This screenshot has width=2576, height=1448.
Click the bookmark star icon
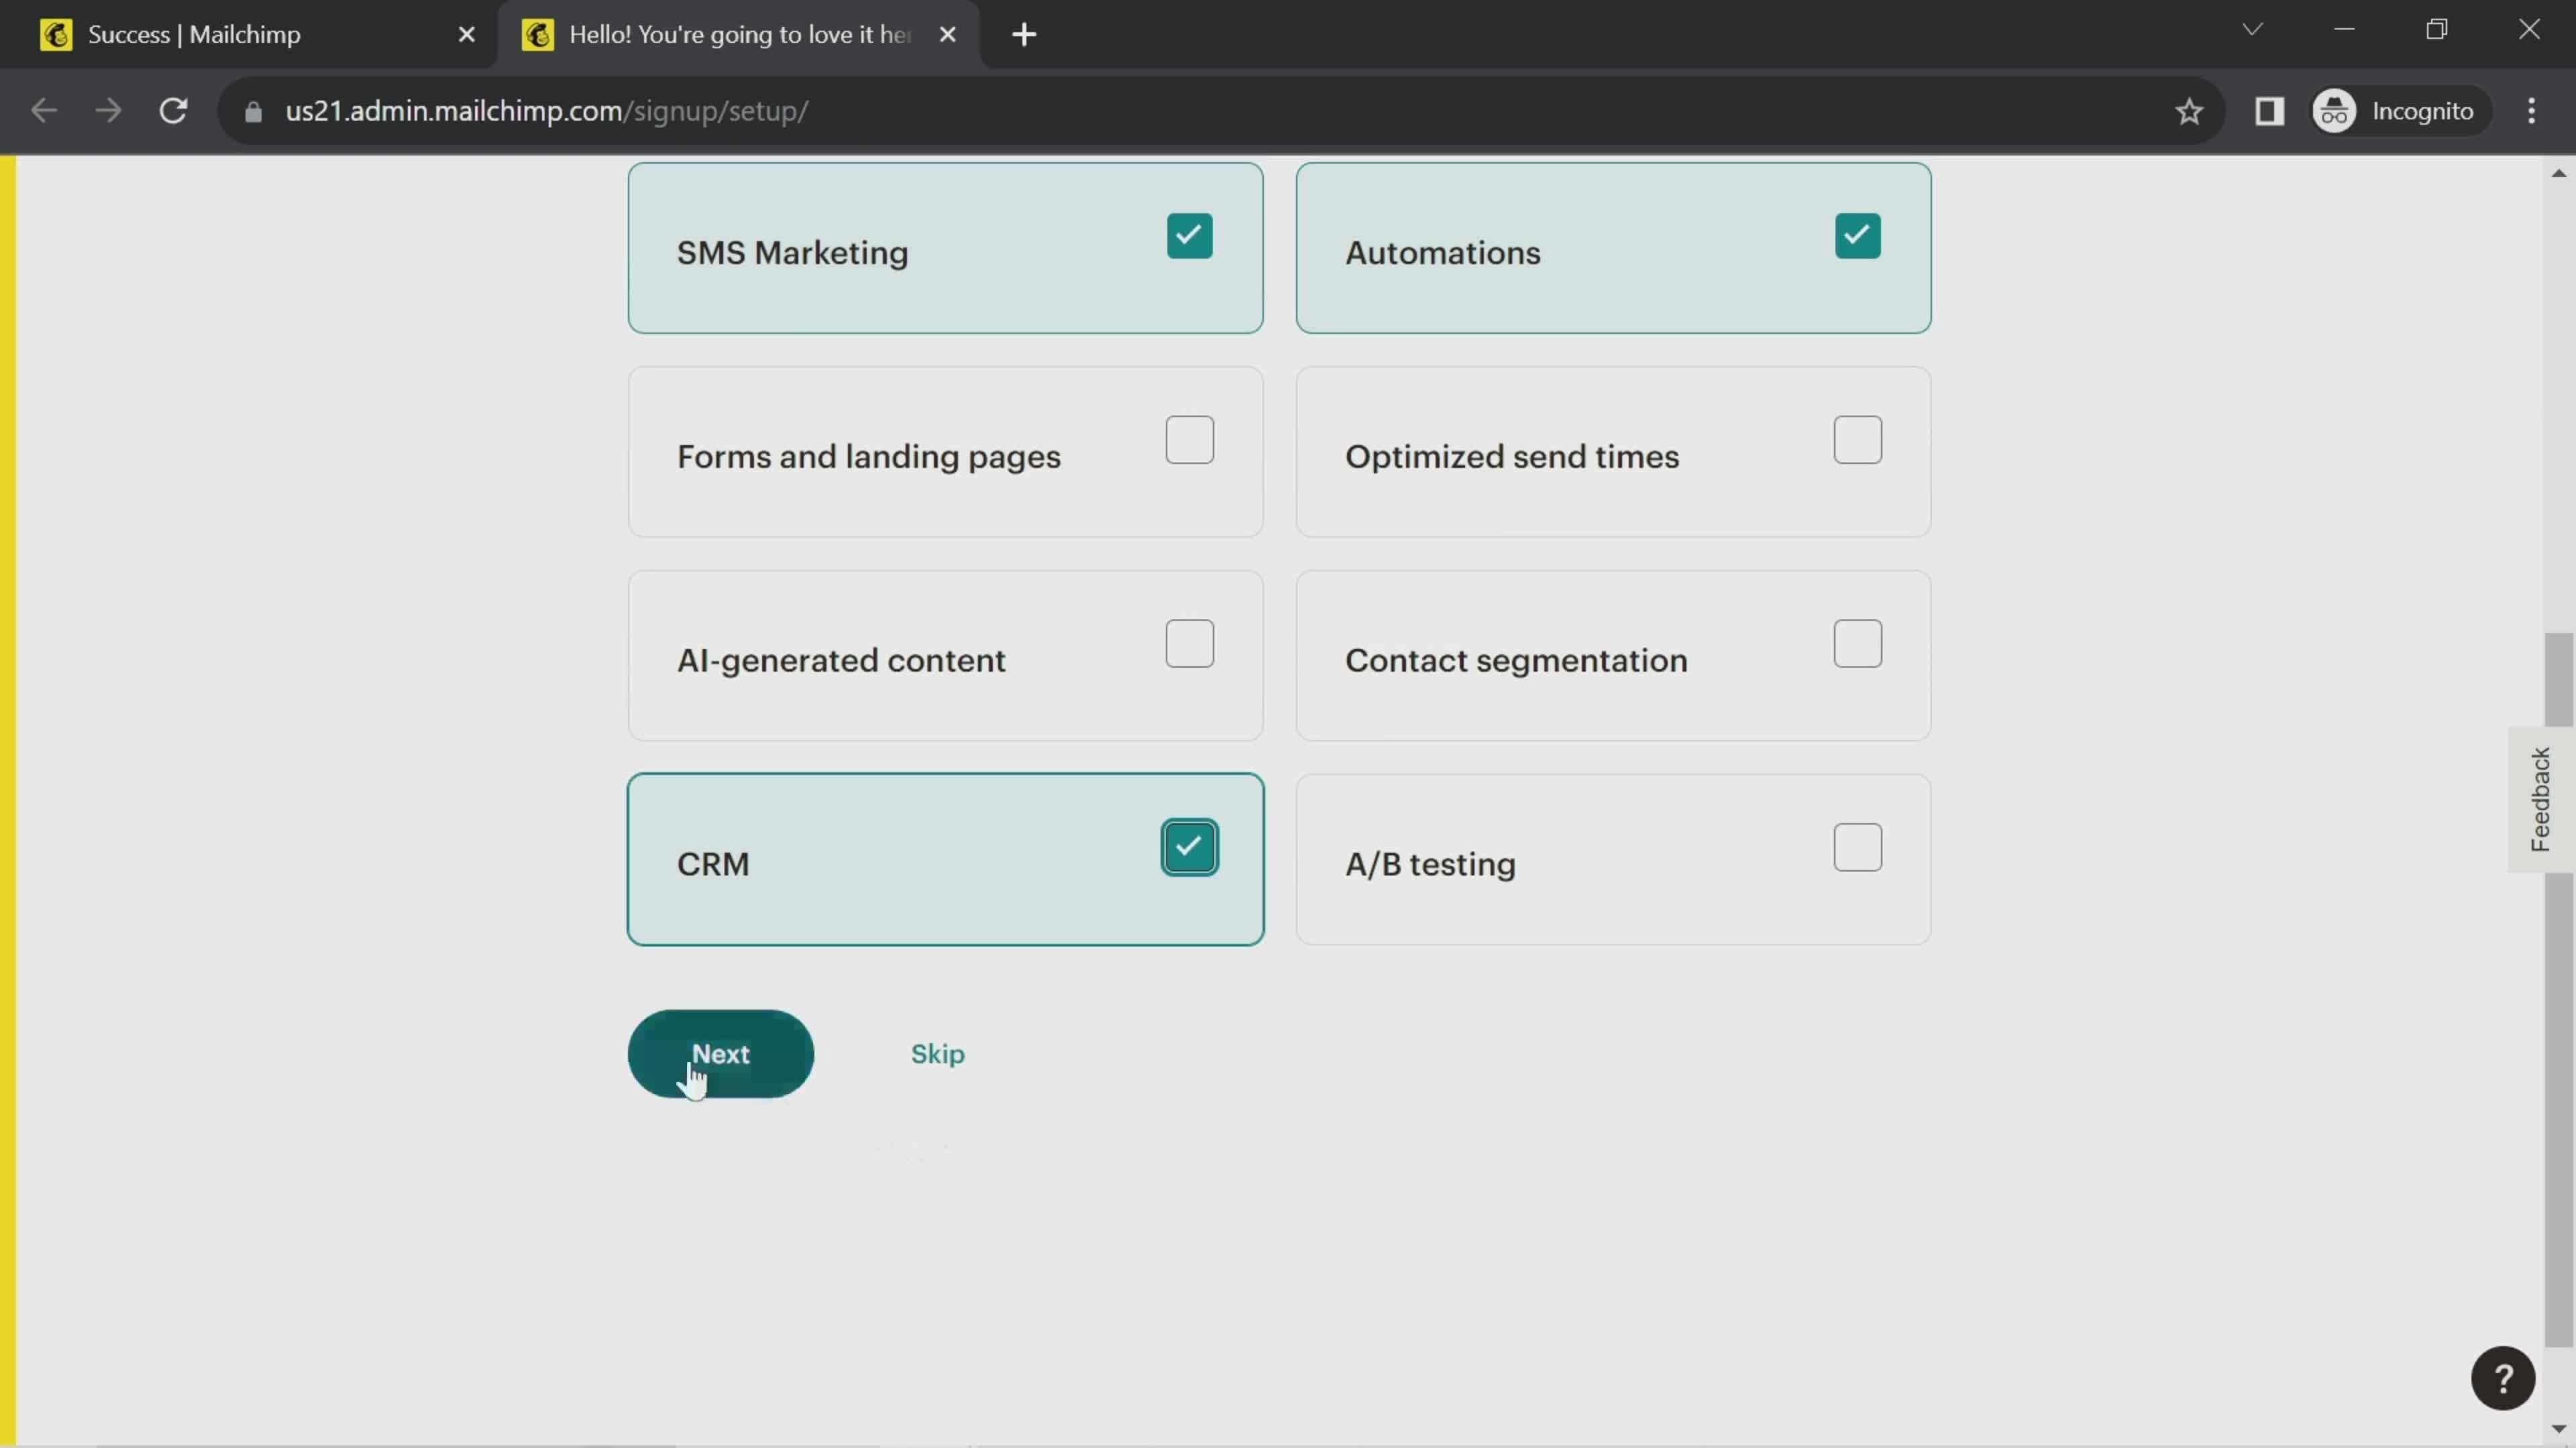(2190, 110)
